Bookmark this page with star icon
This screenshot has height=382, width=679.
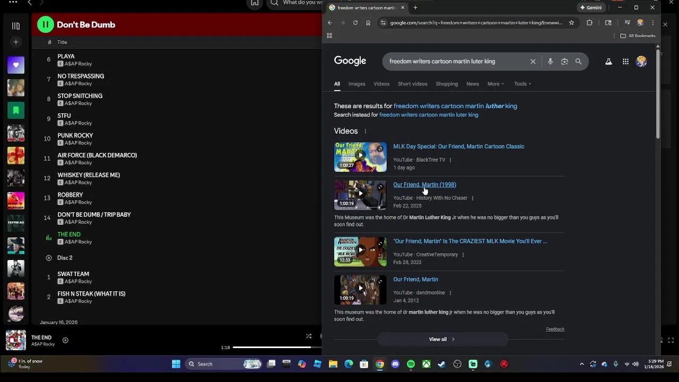pyautogui.click(x=571, y=23)
